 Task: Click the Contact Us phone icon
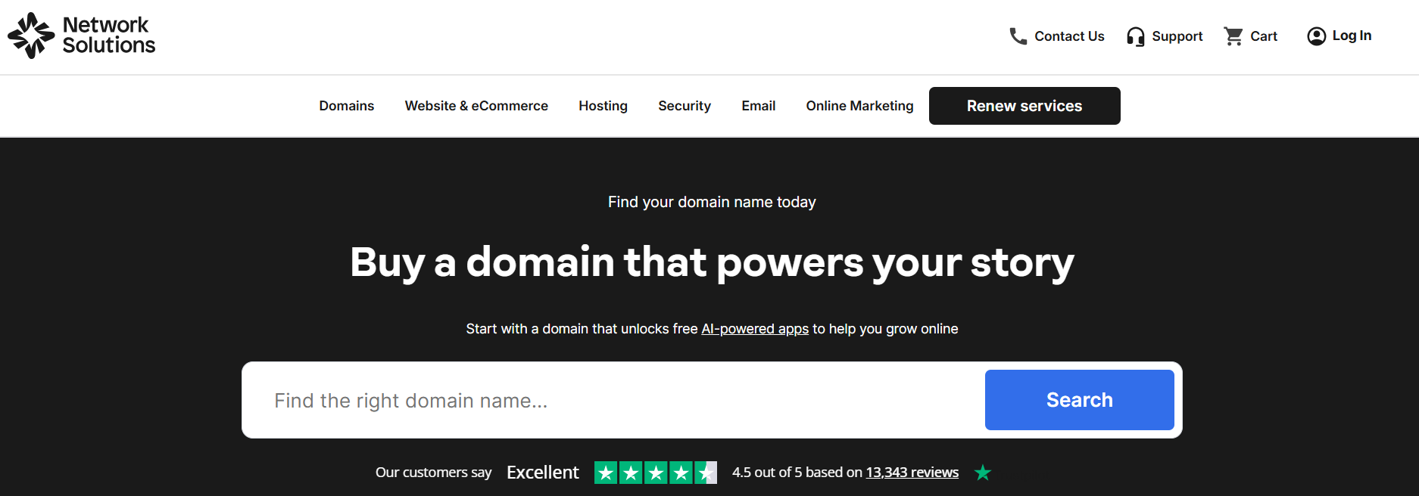[x=1018, y=36]
